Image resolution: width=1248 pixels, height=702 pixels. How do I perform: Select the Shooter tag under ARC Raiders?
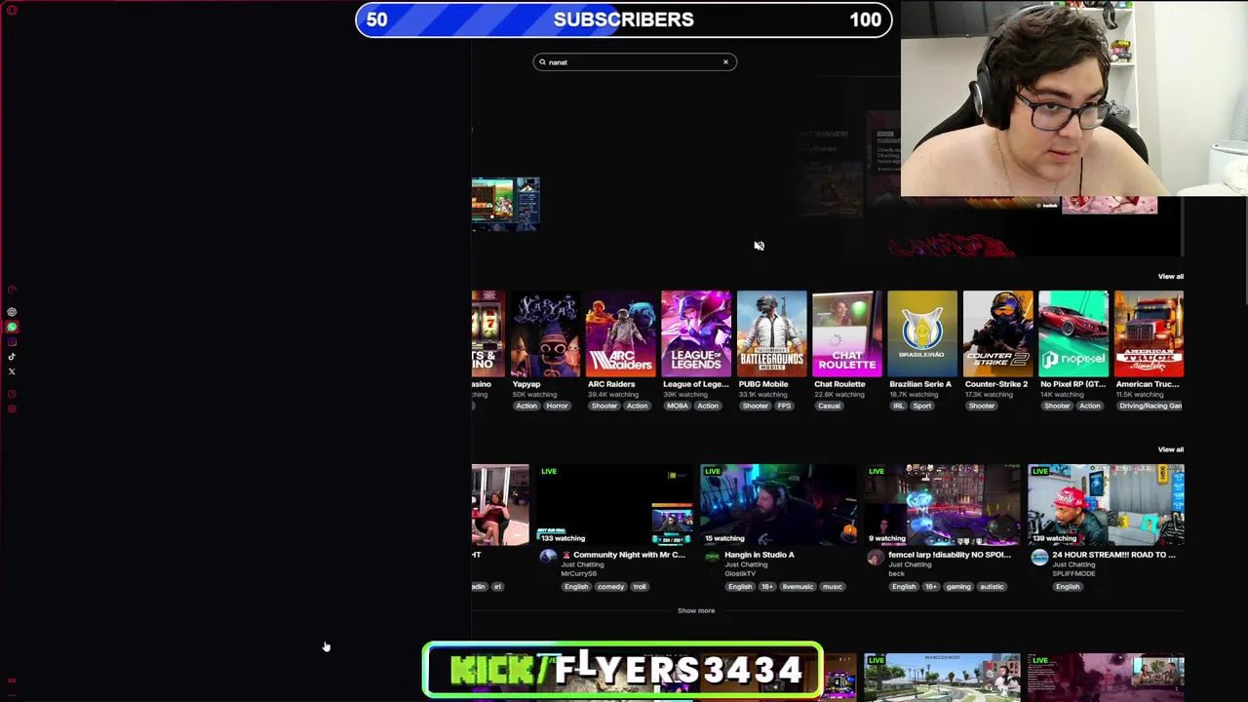pyautogui.click(x=604, y=406)
